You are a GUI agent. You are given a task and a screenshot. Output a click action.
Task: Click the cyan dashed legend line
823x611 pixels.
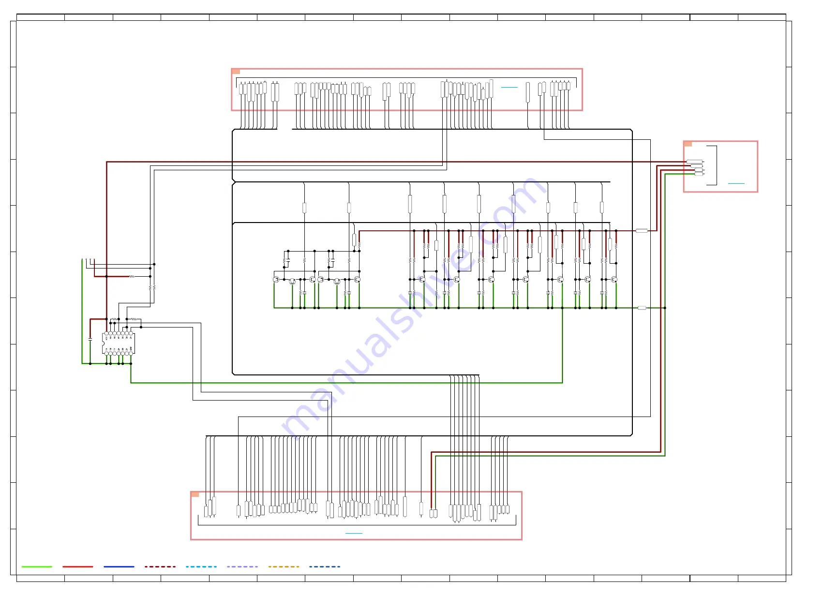point(201,566)
